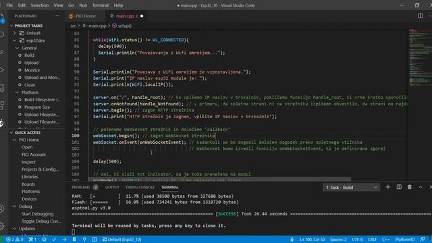432x243 pixels.
Task: Click Open under PIO Home quick access
Action: click(27, 147)
